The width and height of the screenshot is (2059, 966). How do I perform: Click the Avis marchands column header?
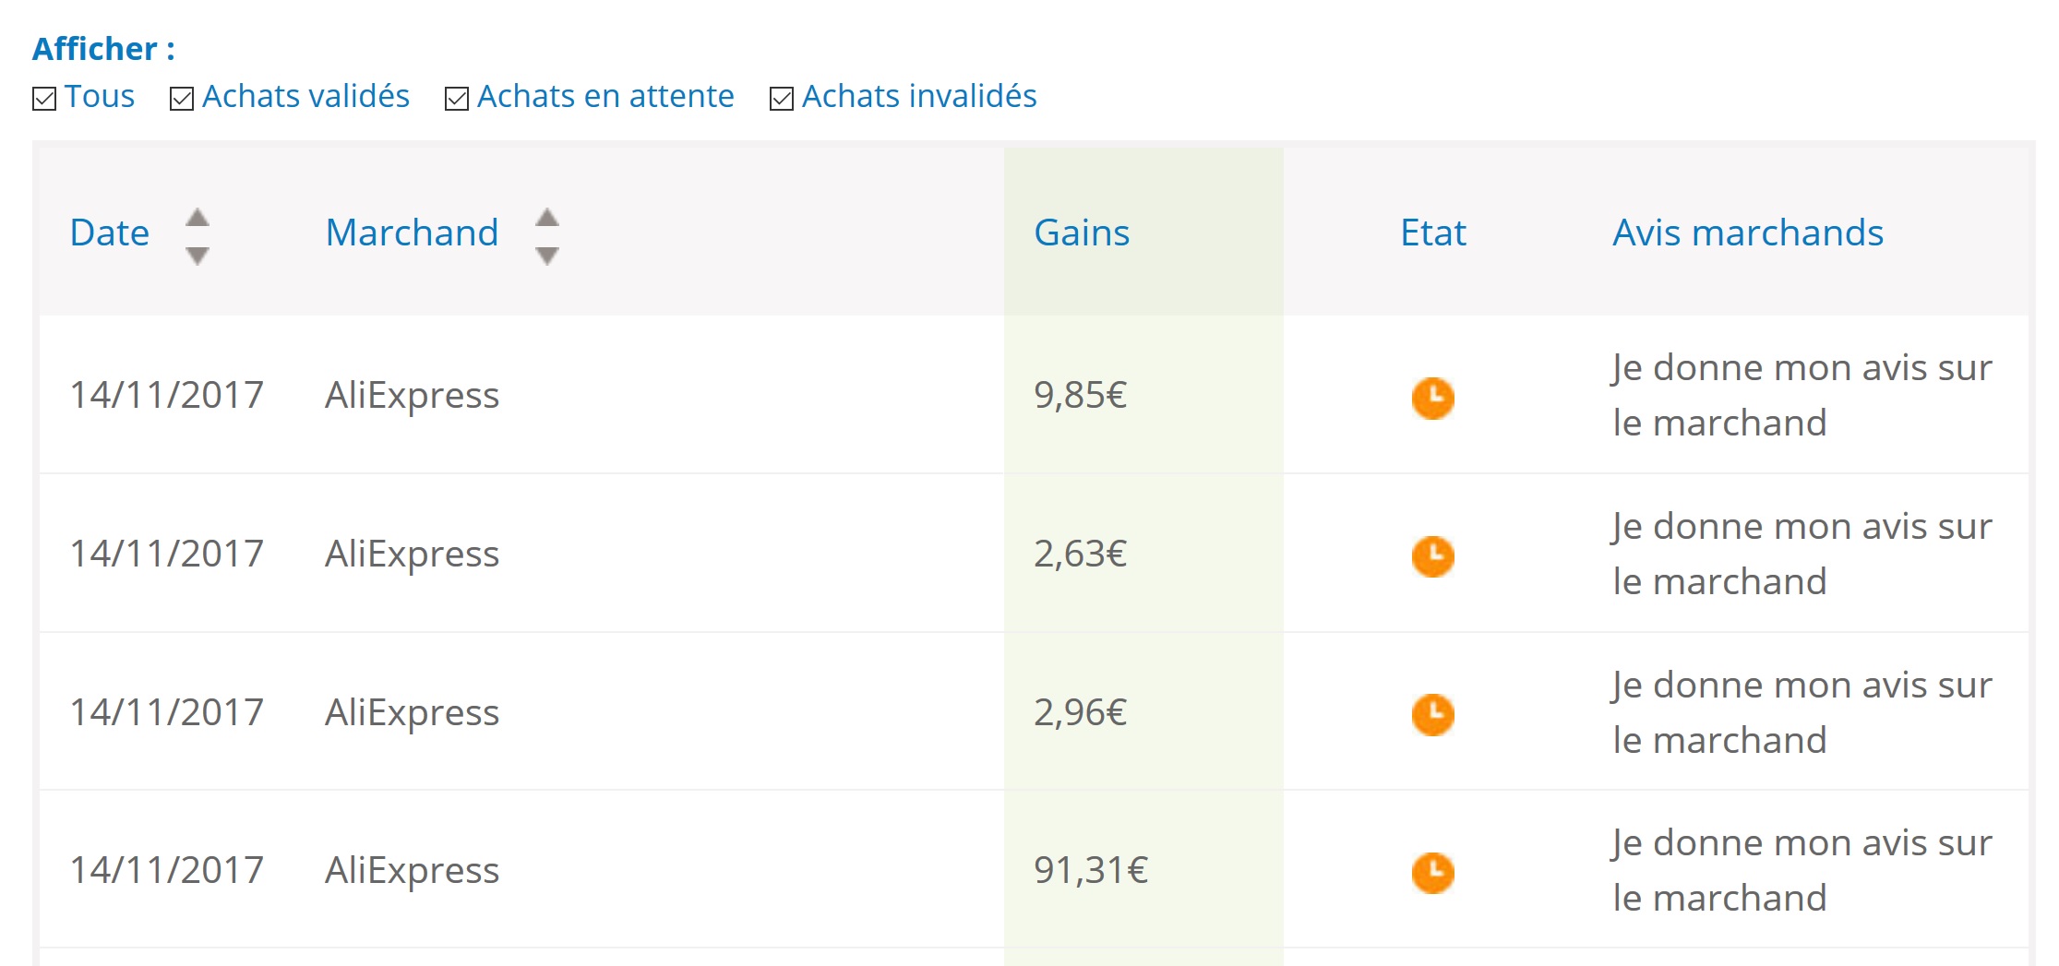pyautogui.click(x=1748, y=233)
